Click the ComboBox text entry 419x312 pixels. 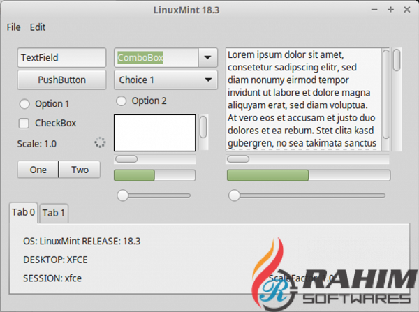(x=156, y=57)
